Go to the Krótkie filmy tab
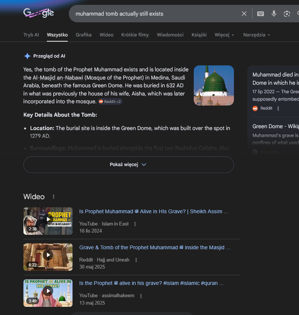The width and height of the screenshot is (299, 315). click(x=135, y=35)
